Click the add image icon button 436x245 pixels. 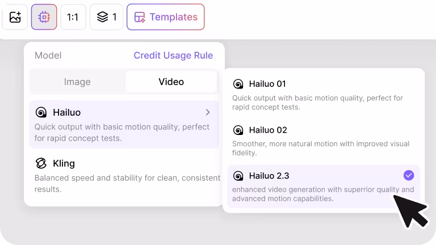[15, 17]
